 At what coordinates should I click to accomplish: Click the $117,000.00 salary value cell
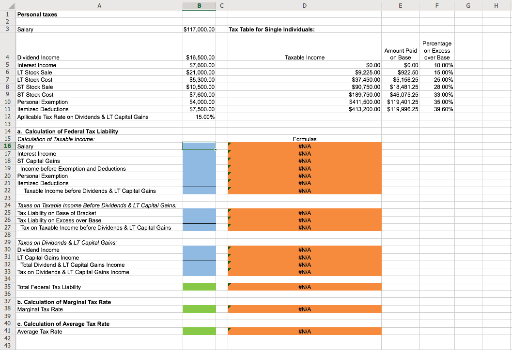[x=199, y=29]
